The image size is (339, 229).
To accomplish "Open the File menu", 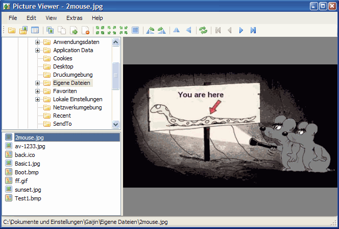I will tap(13, 18).
